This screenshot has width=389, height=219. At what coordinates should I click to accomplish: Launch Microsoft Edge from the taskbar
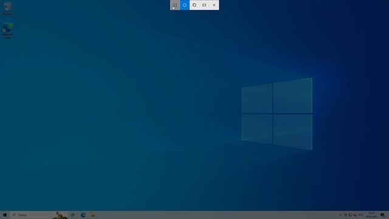pos(83,215)
